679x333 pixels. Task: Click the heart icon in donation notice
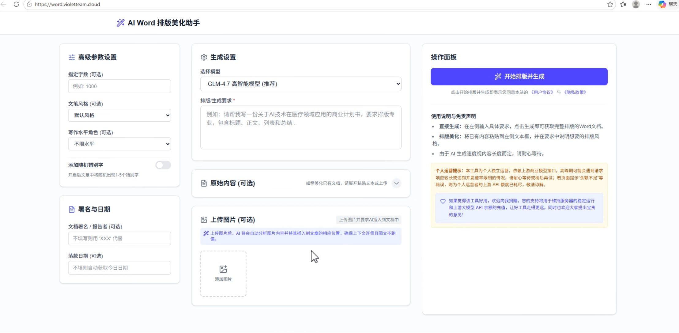(x=443, y=201)
